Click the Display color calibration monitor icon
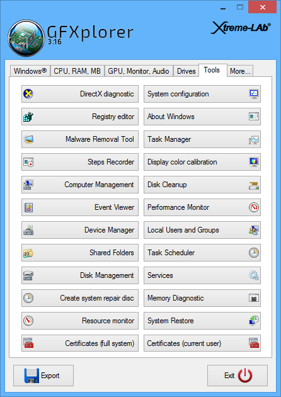 click(254, 162)
